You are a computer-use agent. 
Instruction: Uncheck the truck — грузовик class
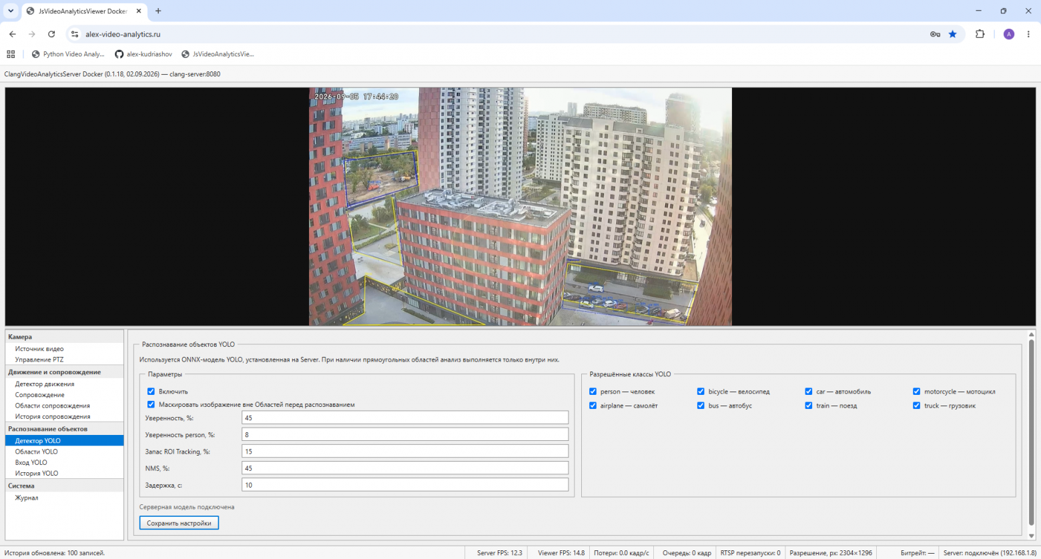pos(917,406)
